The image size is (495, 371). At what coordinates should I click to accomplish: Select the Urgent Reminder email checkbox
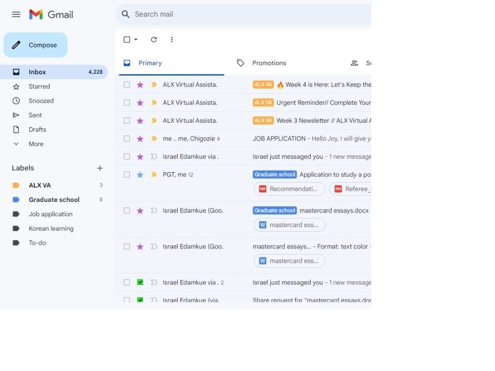(127, 102)
